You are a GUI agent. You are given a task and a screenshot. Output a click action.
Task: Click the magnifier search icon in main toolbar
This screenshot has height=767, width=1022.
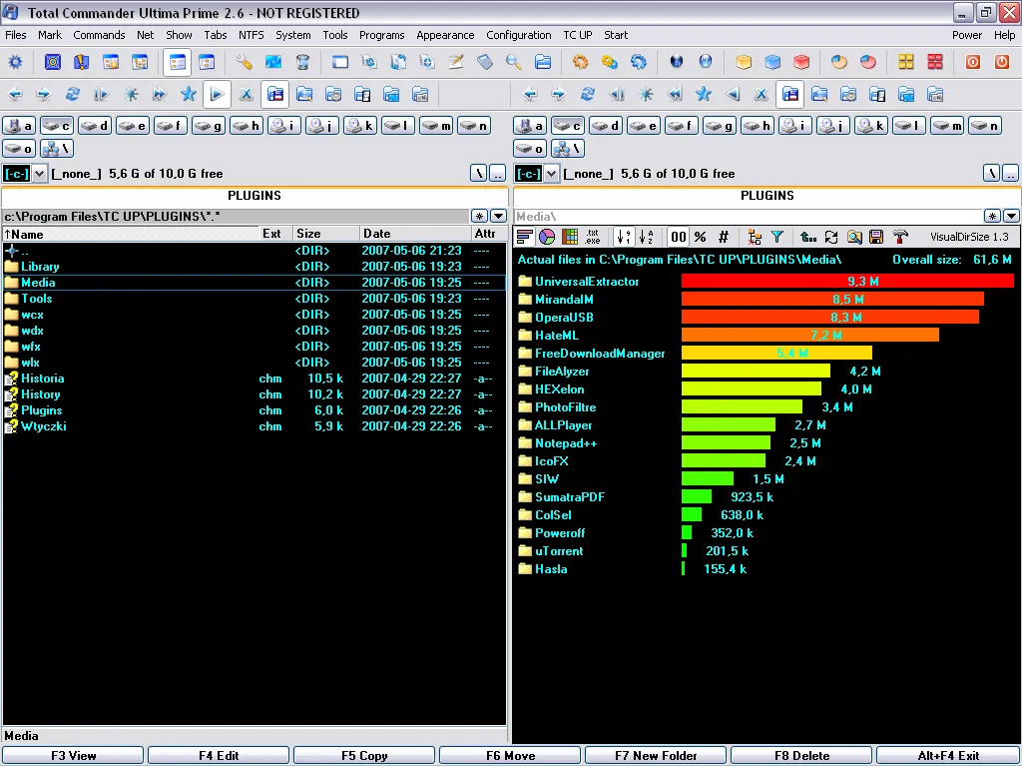514,62
